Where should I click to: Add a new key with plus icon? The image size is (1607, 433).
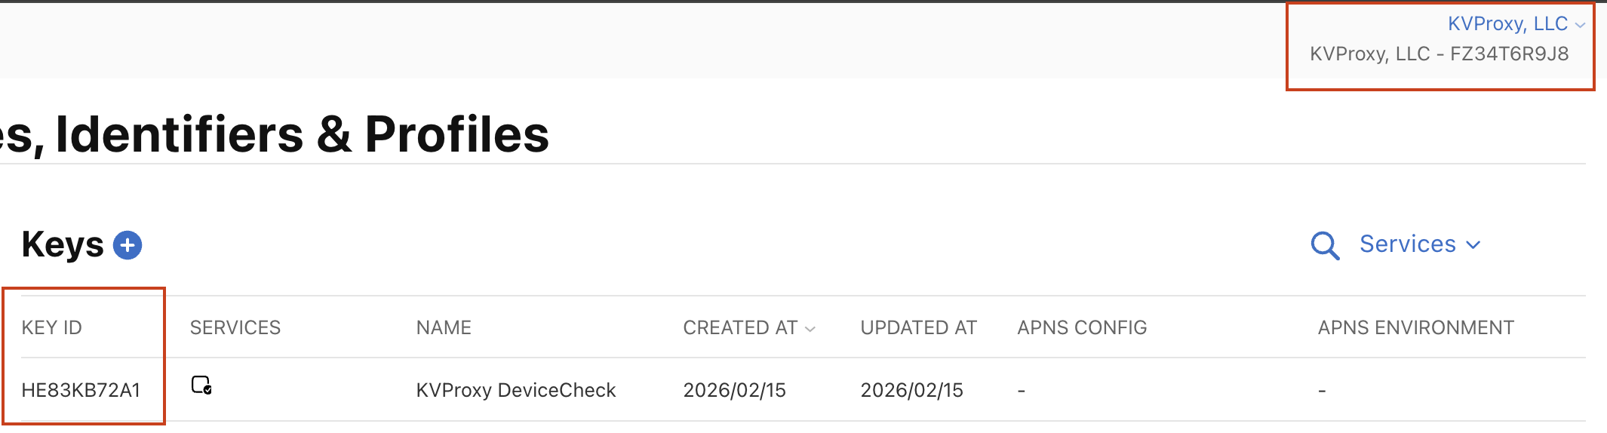pos(128,245)
